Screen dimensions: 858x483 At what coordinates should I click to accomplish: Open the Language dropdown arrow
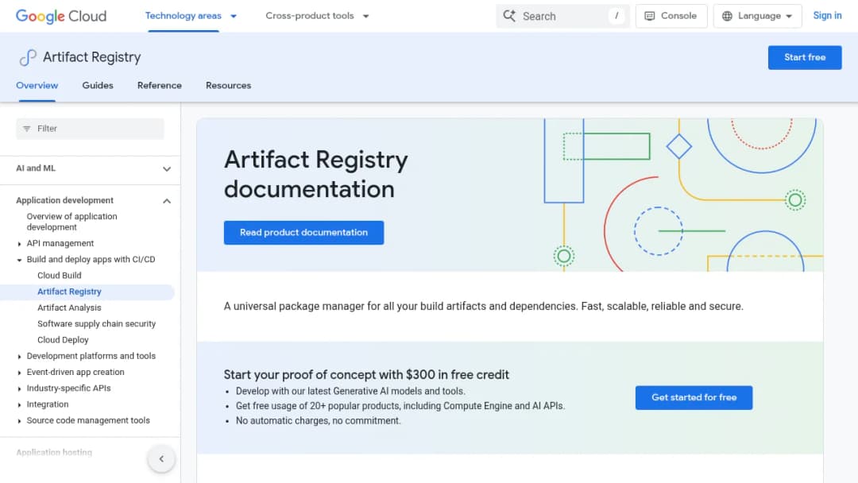click(x=789, y=17)
